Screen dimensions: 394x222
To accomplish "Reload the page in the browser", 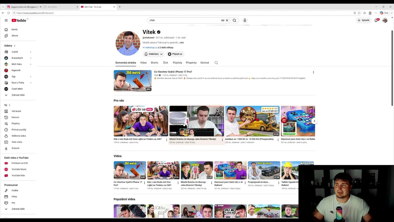I will pos(9,13).
